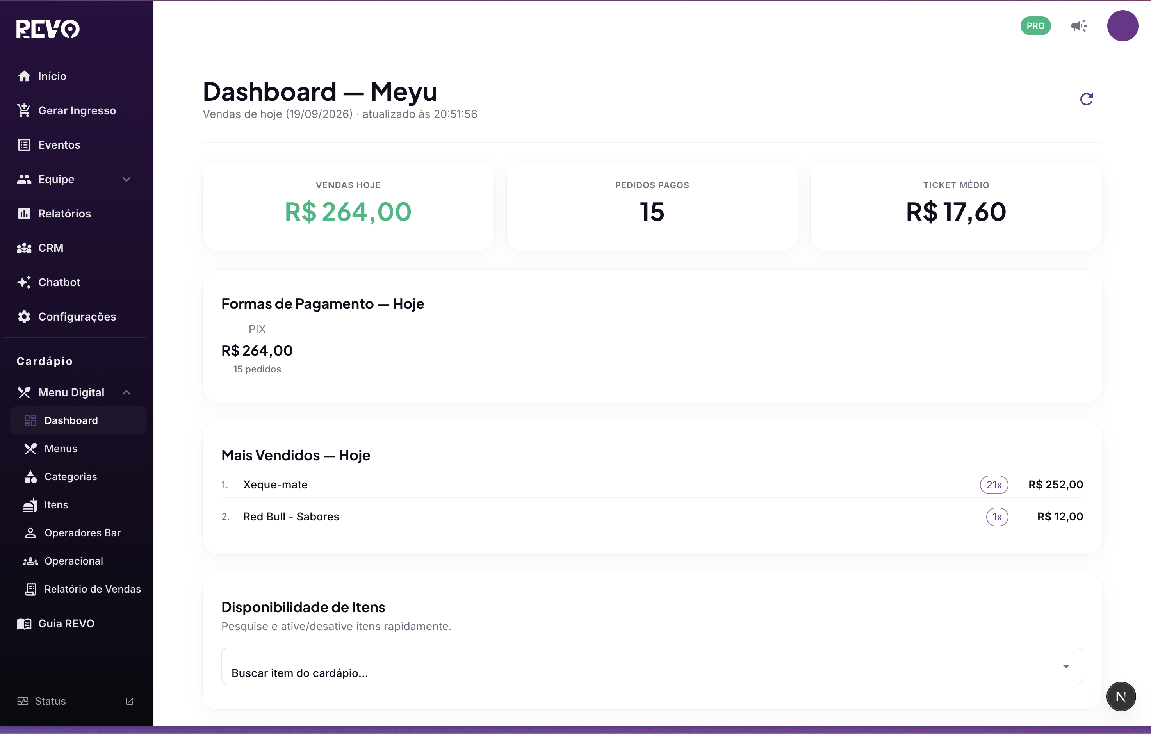Click the Itens fastfood icon
Image resolution: width=1151 pixels, height=734 pixels.
[30, 505]
